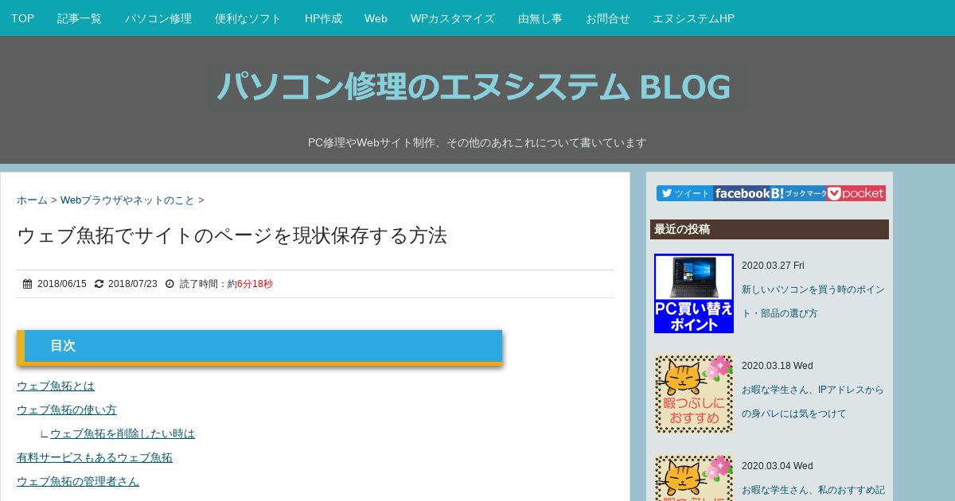Jump to ウェブ魚拓の使い方 section
955x501 pixels.
point(67,410)
